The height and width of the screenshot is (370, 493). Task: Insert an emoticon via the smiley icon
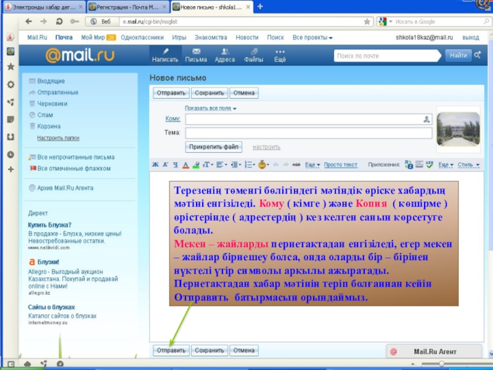(262, 165)
